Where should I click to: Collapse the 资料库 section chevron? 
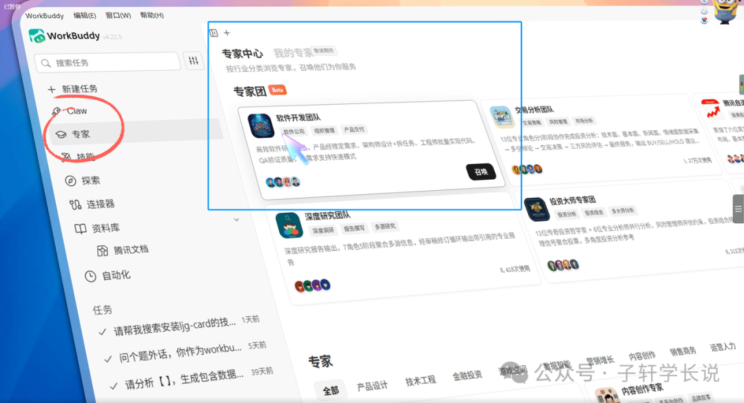point(236,220)
